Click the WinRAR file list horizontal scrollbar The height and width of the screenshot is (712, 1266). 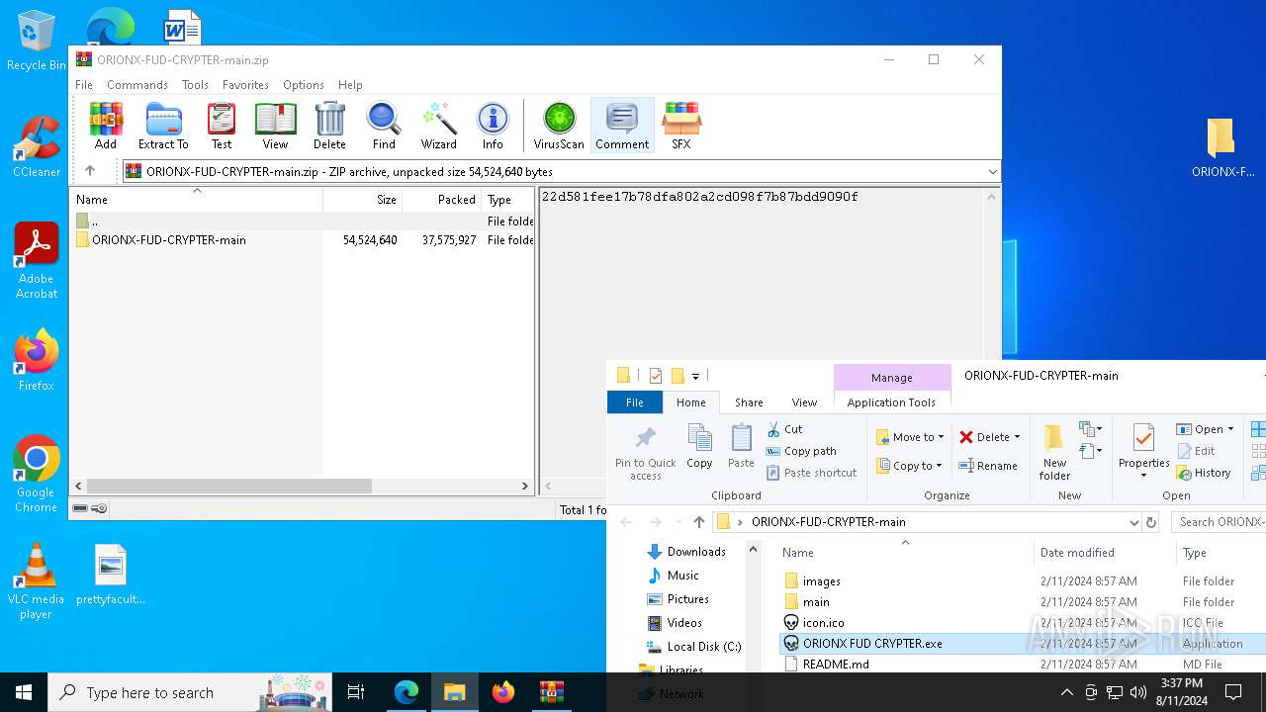[x=228, y=487]
